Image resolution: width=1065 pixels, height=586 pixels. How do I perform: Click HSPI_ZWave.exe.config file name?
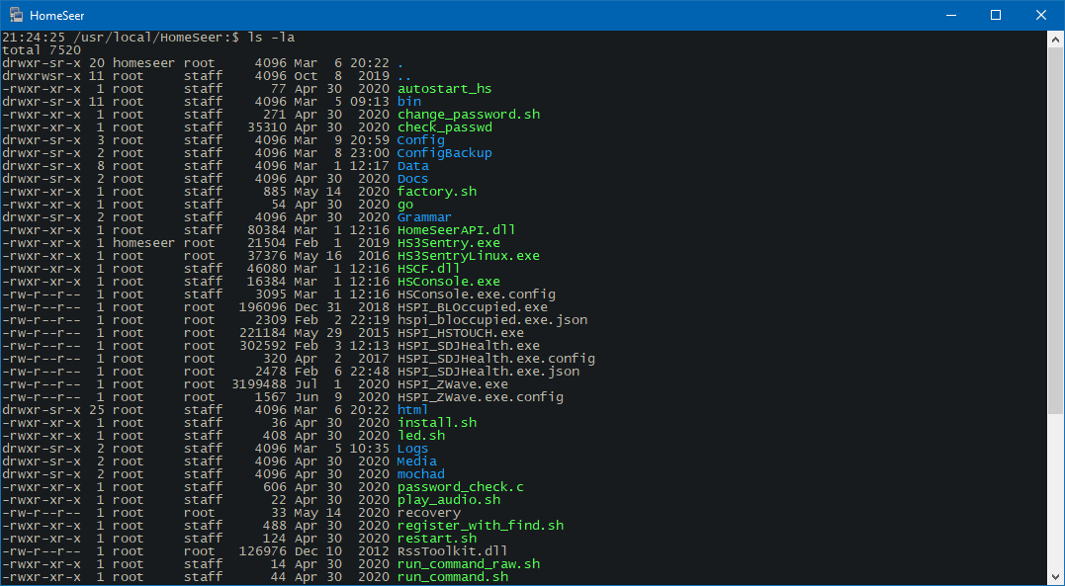(481, 397)
